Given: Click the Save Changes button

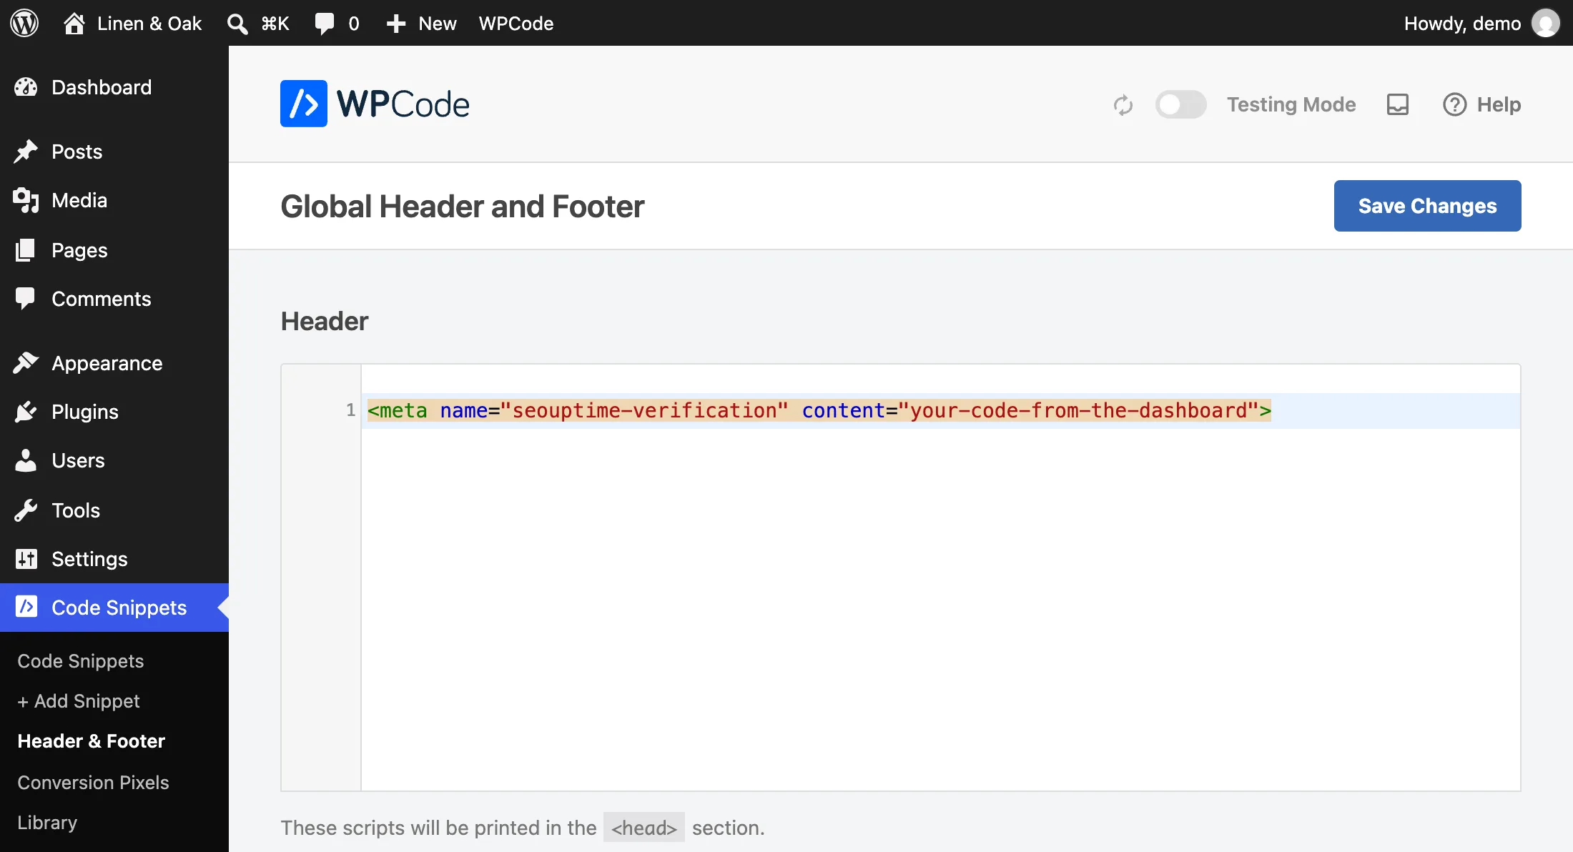Looking at the screenshot, I should pos(1427,206).
